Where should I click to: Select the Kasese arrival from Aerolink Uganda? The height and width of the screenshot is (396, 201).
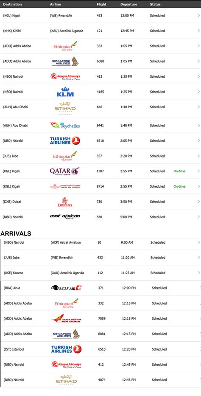101,273
